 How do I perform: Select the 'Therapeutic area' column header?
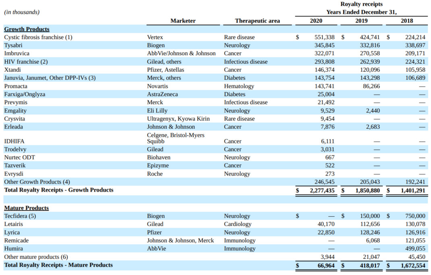point(257,21)
